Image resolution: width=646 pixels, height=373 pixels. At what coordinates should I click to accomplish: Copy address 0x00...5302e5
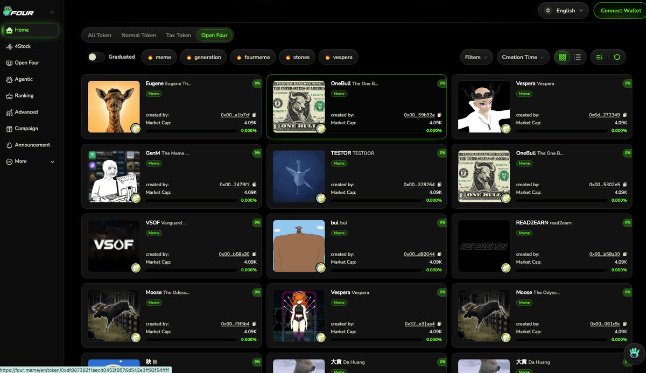tap(625, 185)
